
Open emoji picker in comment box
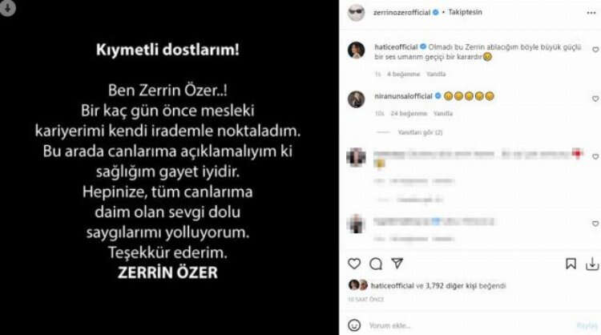[354, 325]
